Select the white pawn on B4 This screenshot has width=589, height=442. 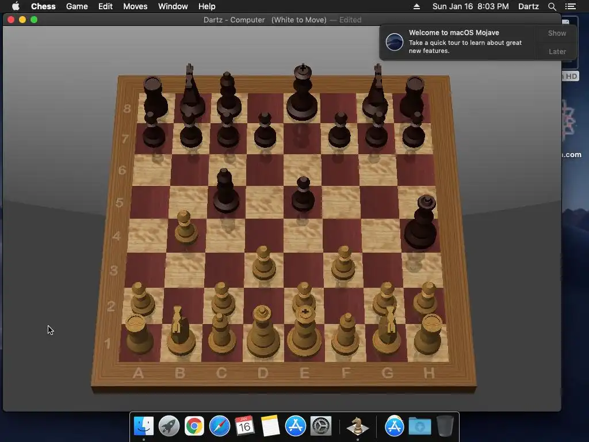click(186, 227)
